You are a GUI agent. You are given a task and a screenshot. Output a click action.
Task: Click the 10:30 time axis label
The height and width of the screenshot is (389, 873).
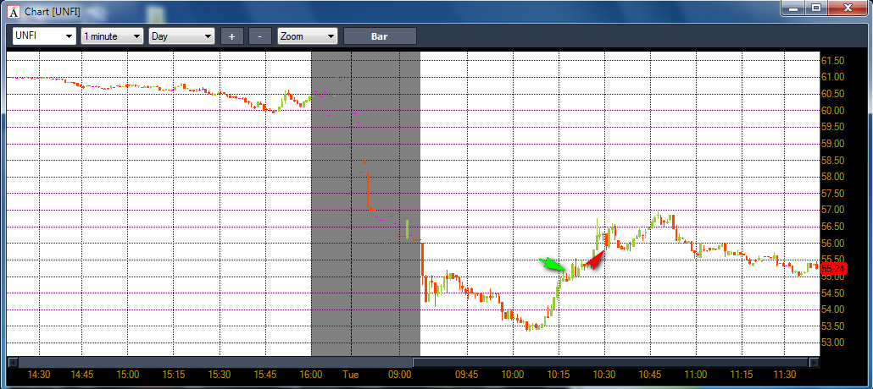point(604,375)
